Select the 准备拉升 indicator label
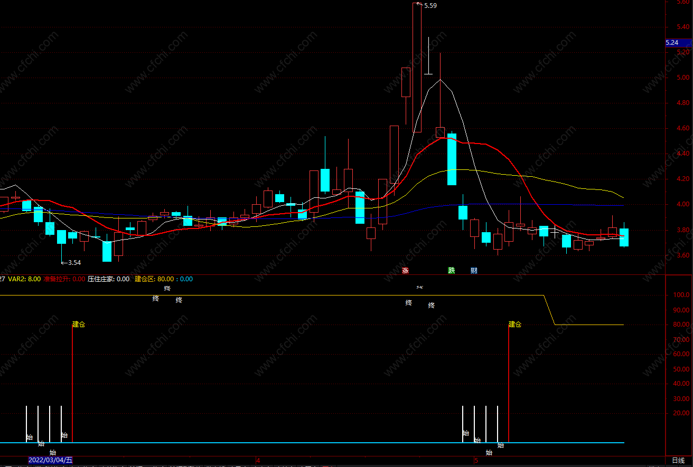 click(x=64, y=279)
